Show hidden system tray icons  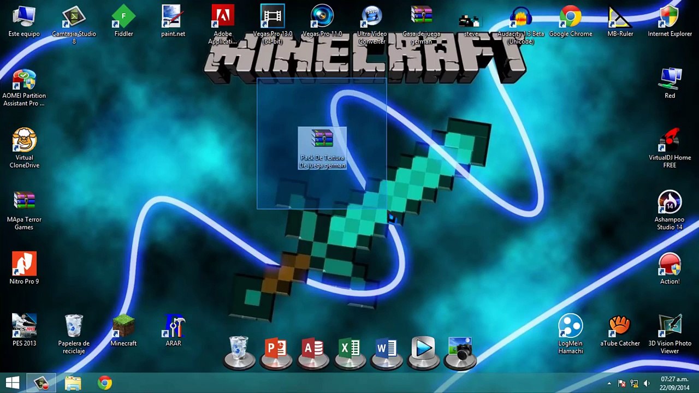tap(609, 383)
